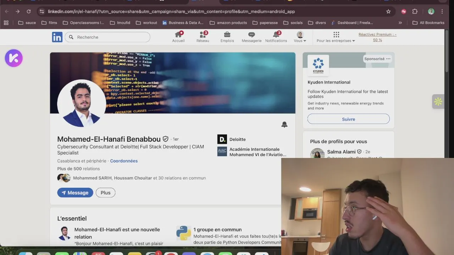
Task: Open the Imoufid bookmarks folder
Action: point(120,23)
